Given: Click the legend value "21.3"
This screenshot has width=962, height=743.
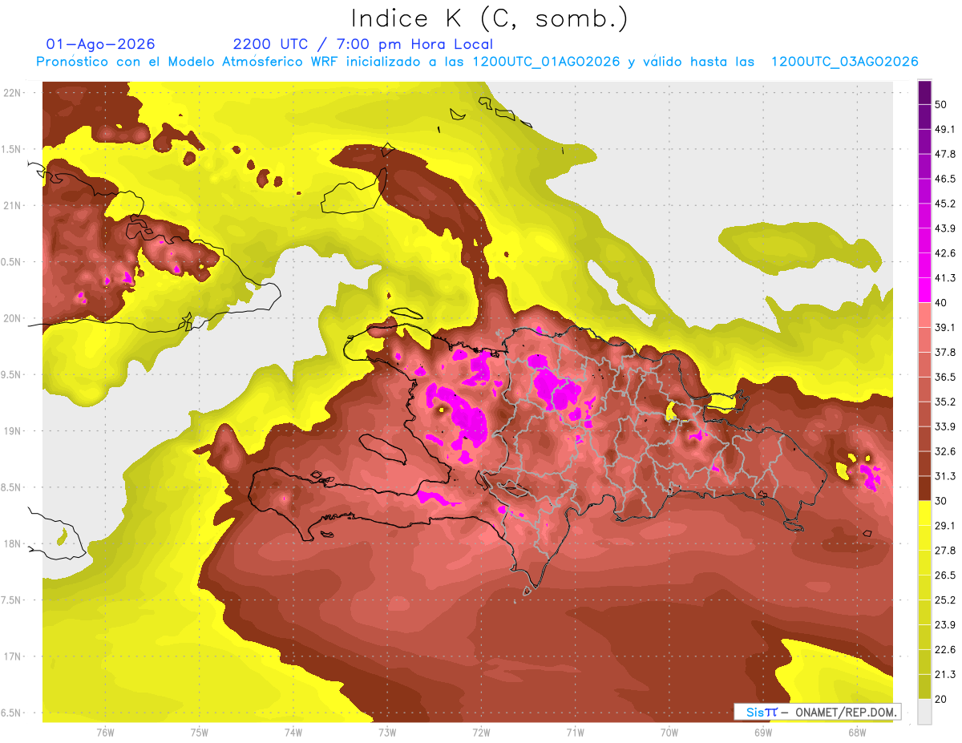Looking at the screenshot, I should click(x=945, y=674).
